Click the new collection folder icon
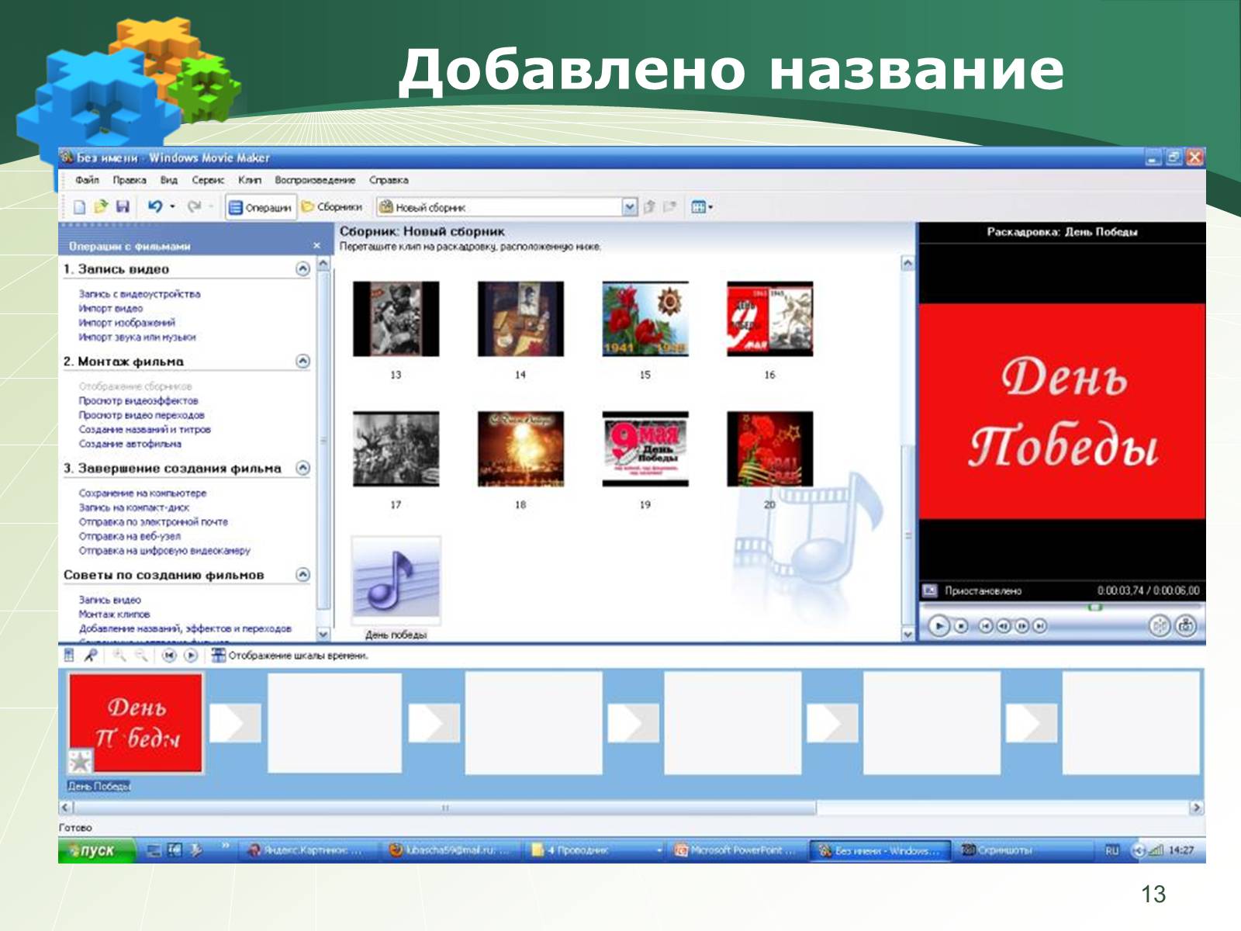 tap(670, 207)
